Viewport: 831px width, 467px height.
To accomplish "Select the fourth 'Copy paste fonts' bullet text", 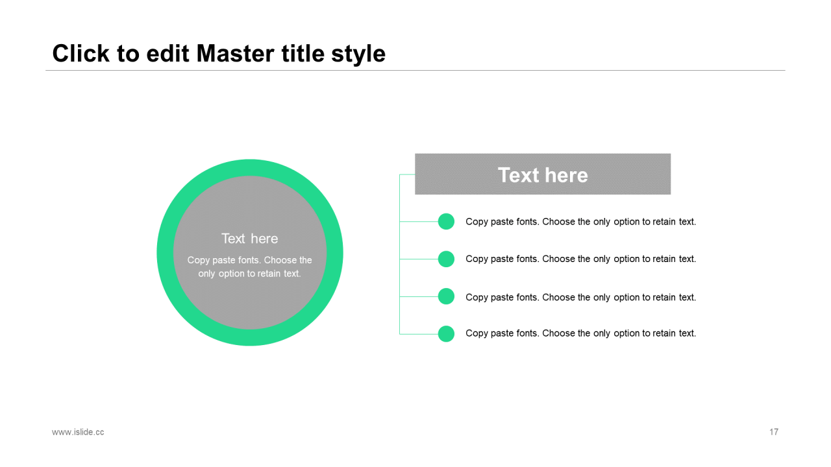I will pyautogui.click(x=580, y=333).
